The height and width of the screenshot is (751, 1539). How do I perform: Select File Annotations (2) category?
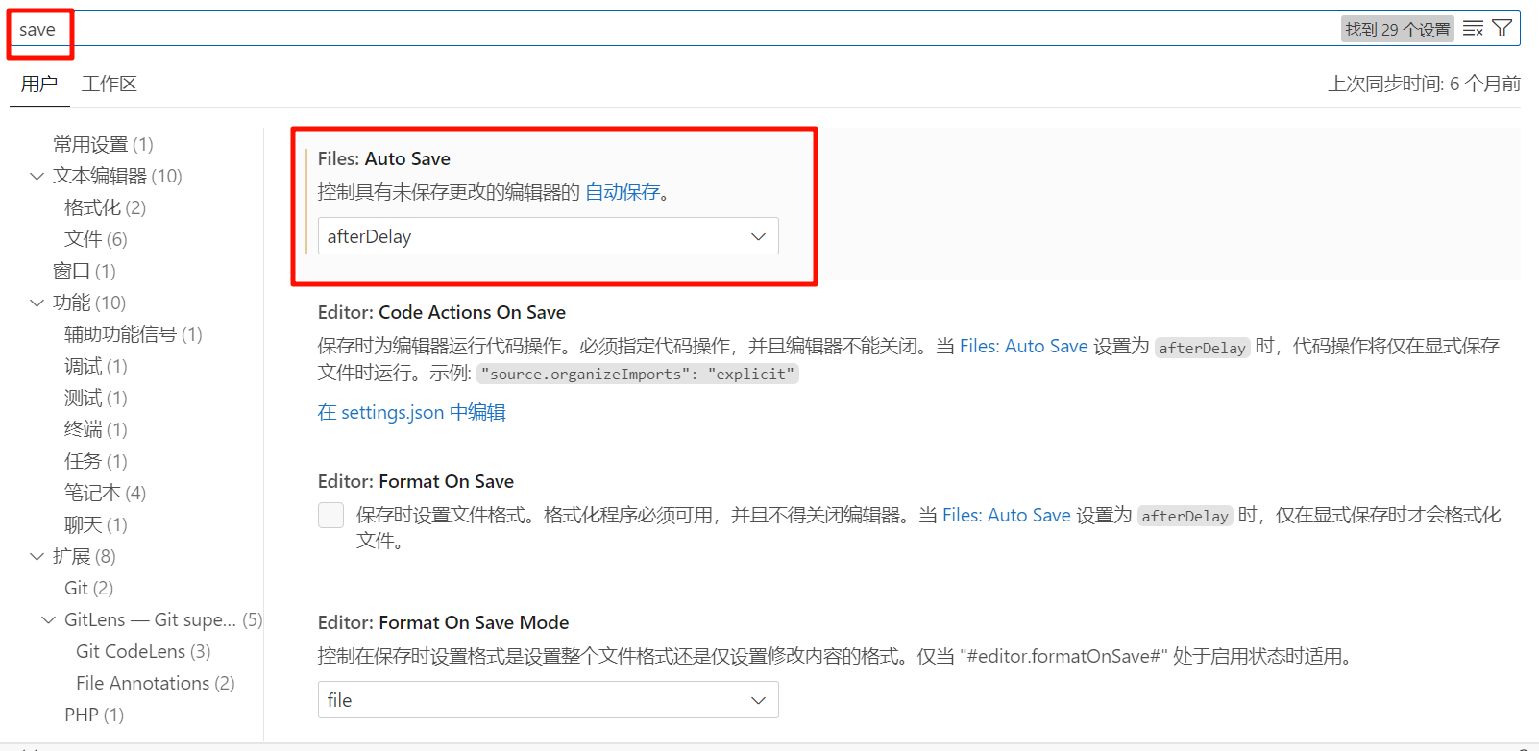pos(155,683)
